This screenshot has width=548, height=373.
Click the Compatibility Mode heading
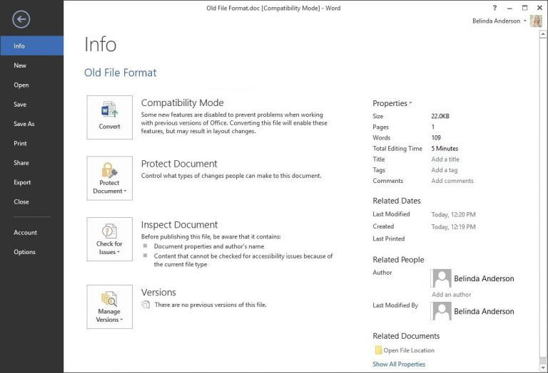(182, 103)
